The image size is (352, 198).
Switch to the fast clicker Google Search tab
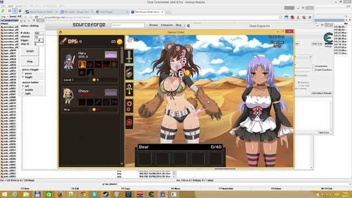(x=76, y=12)
